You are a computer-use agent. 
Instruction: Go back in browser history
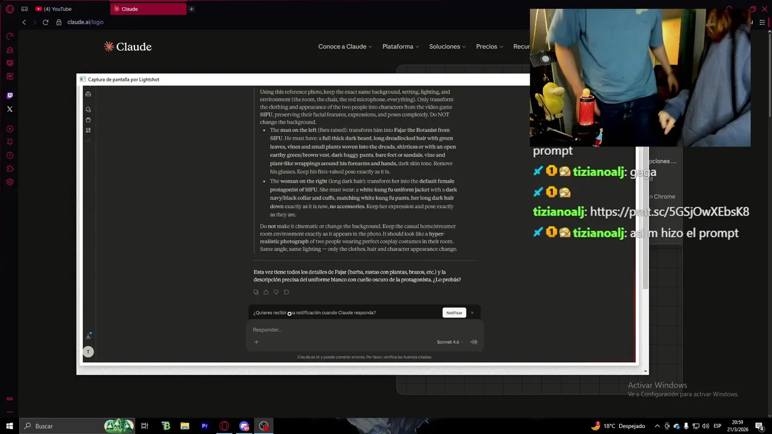[24, 22]
